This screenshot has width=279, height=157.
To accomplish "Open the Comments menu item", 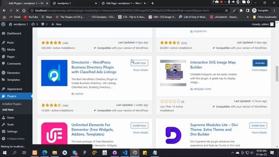I will [x=14, y=64].
